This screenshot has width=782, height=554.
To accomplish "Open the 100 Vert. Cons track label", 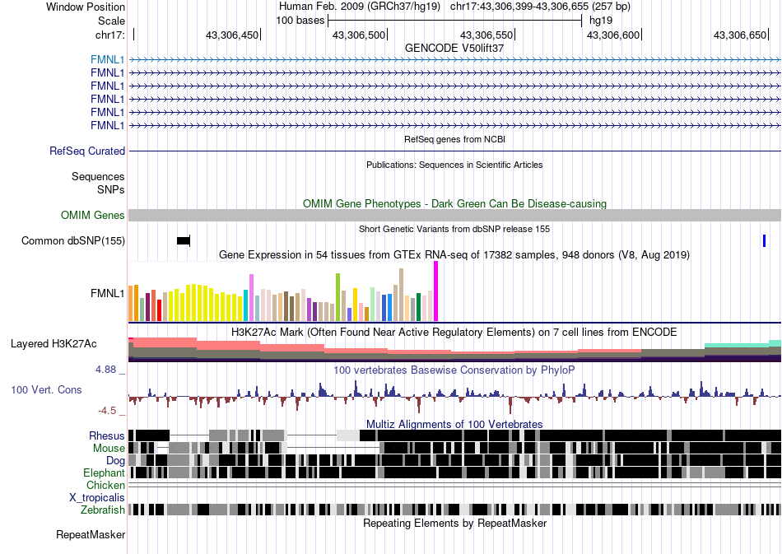I will 46,390.
